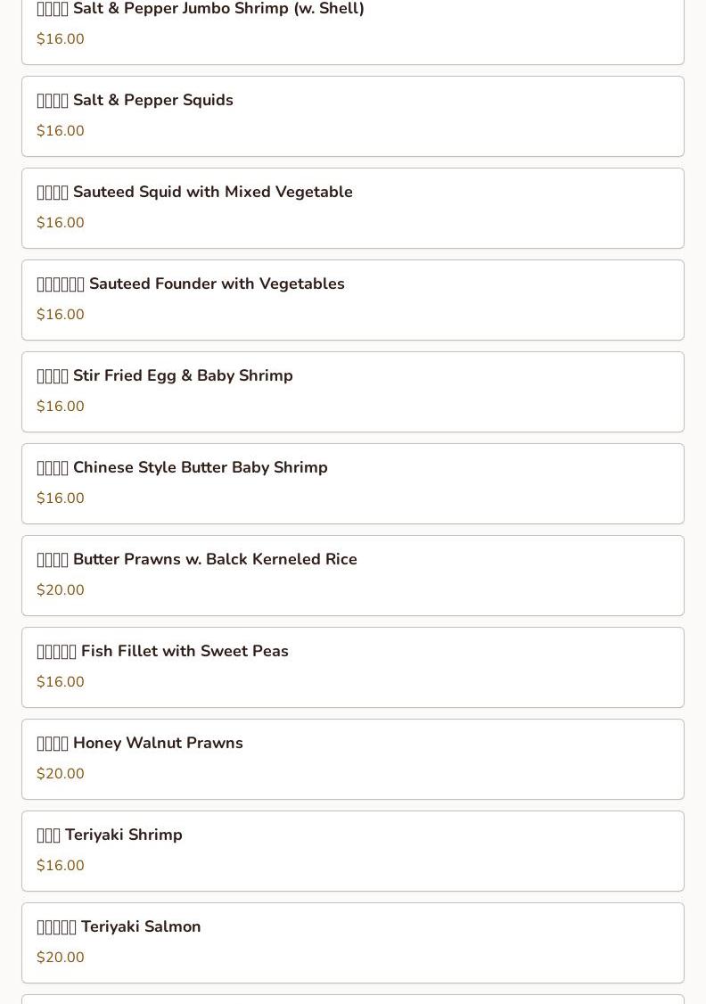Click Sauteed Founder with Vegetables card
Viewport: 706px width, 1004px height.
click(216, 284)
